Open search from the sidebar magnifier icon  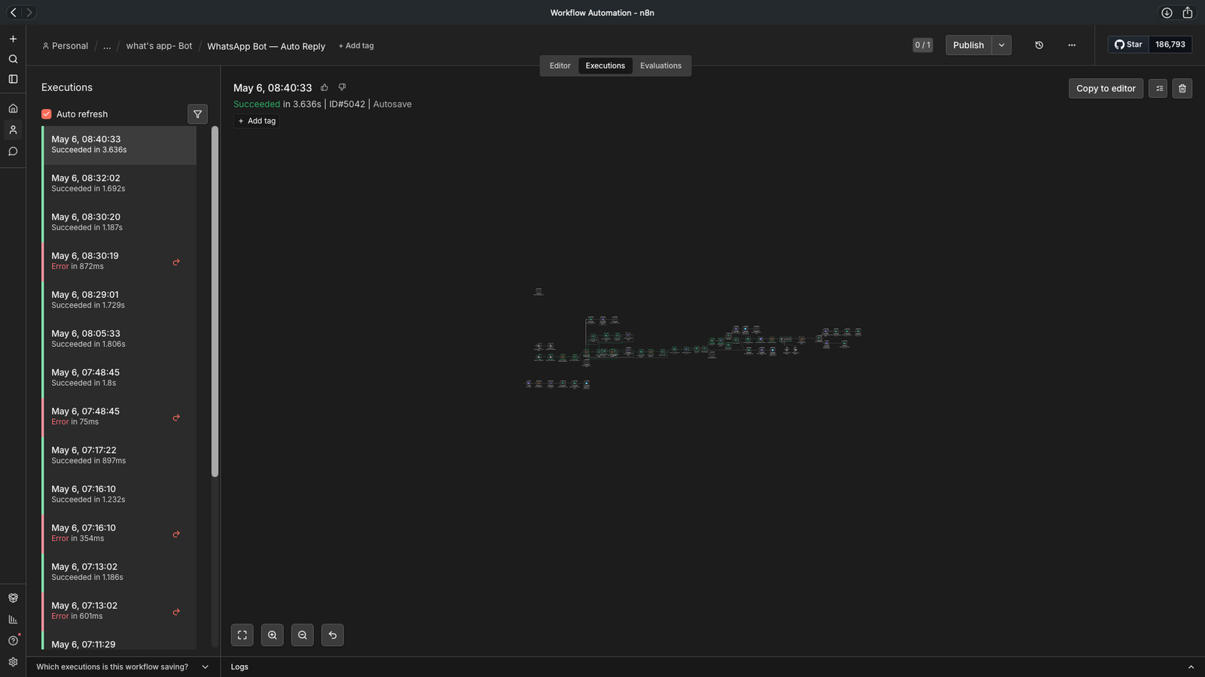point(13,59)
